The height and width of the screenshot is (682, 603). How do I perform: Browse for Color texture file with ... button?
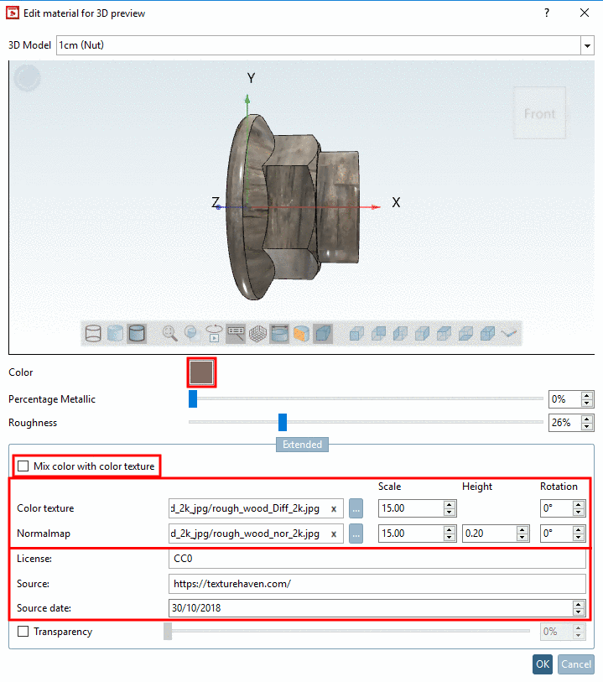click(356, 508)
